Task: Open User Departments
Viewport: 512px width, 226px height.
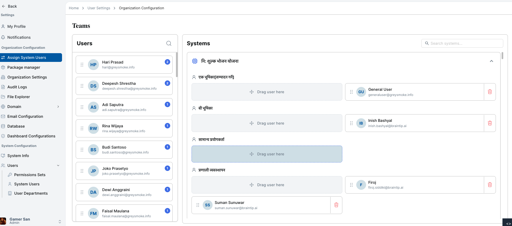Action: coord(31,193)
